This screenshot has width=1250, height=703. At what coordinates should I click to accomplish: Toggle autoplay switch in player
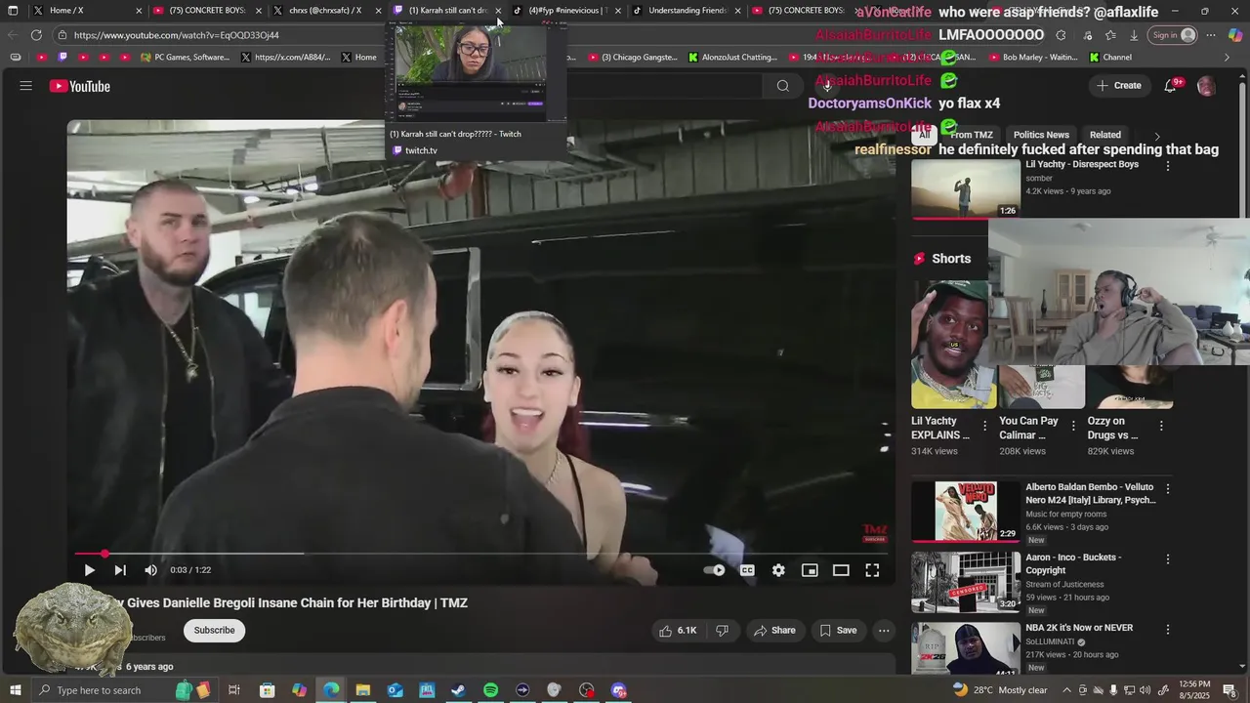715,570
